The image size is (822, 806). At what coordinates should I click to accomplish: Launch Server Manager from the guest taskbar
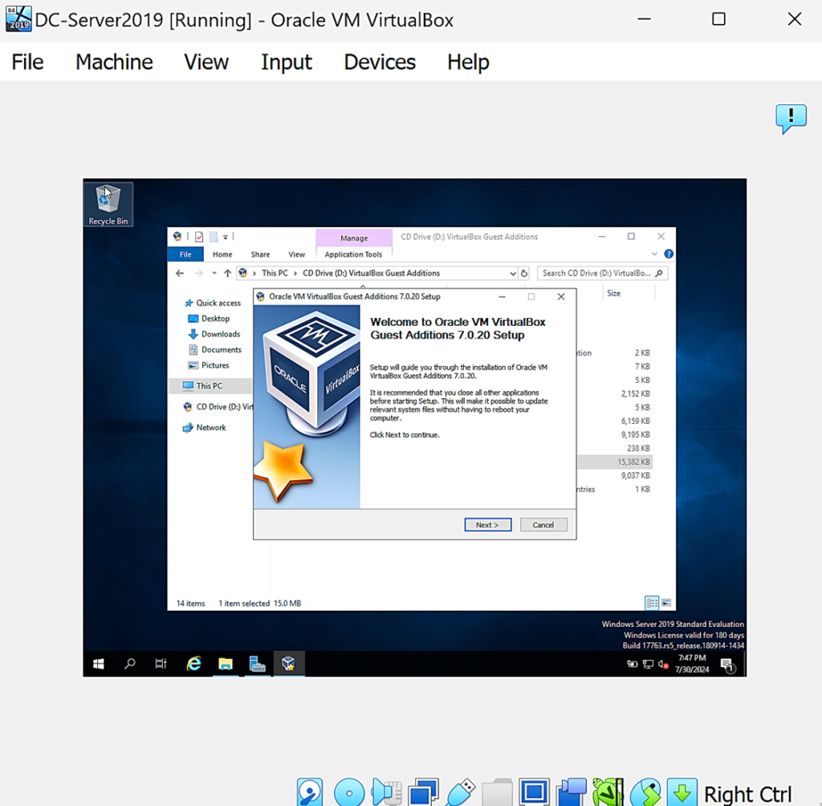pos(257,663)
